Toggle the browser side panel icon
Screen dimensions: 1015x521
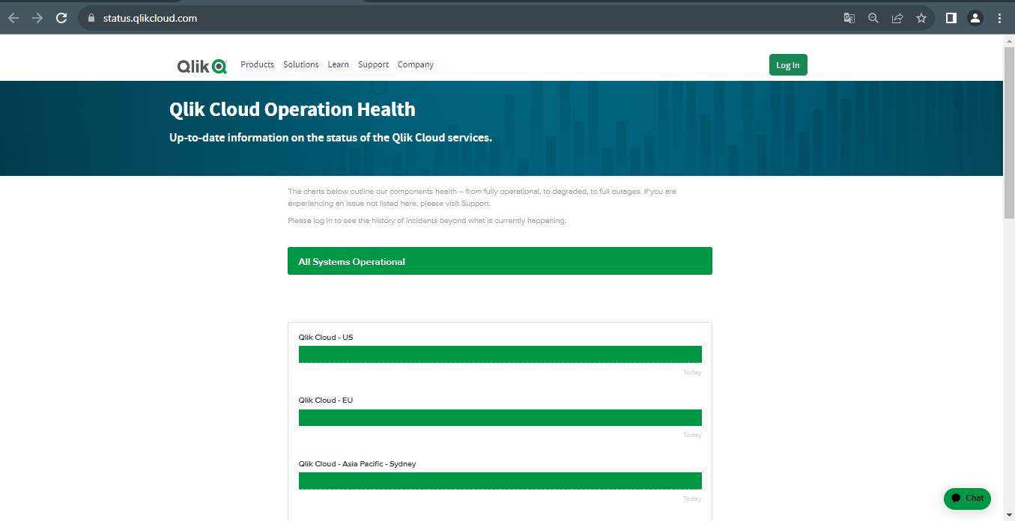point(951,18)
